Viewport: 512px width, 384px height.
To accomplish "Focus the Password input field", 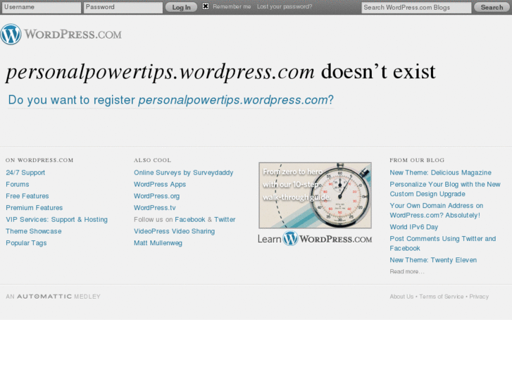I will pos(123,7).
